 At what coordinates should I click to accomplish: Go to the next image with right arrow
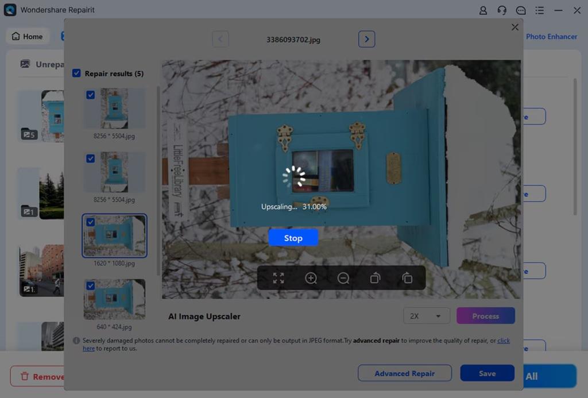pyautogui.click(x=366, y=39)
